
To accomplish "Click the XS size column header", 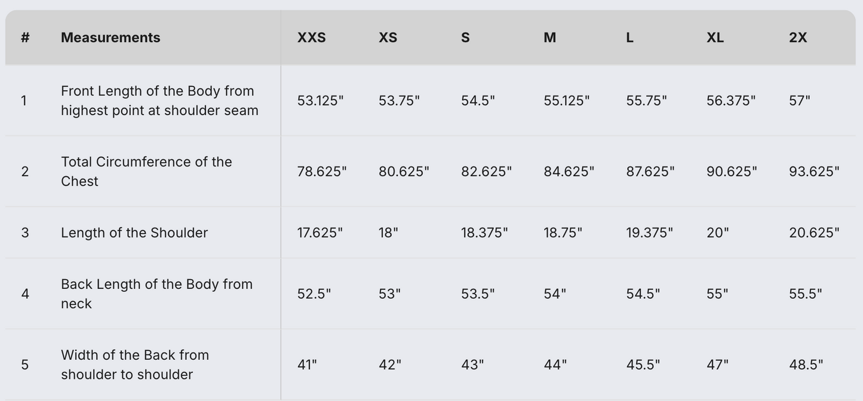I will pyautogui.click(x=388, y=38).
